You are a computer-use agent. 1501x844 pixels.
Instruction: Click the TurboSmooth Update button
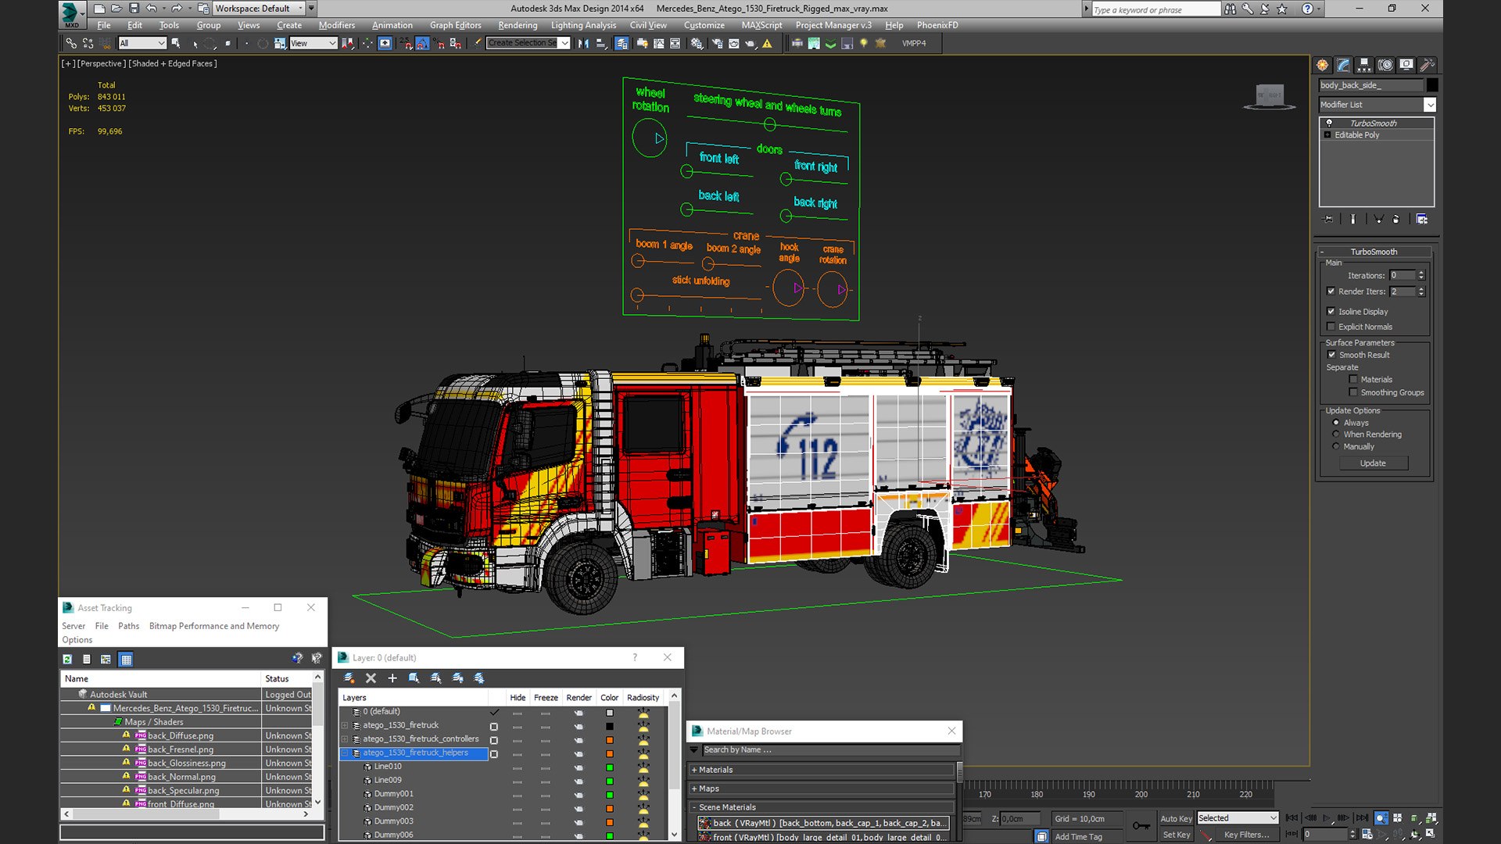pos(1373,463)
